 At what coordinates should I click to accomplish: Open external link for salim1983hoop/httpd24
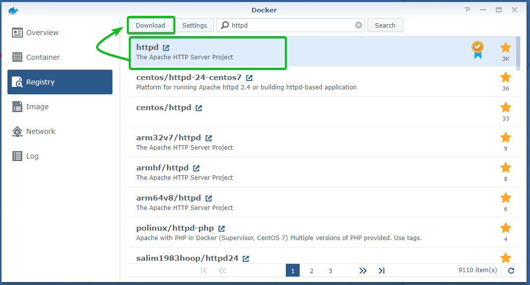[x=246, y=258]
